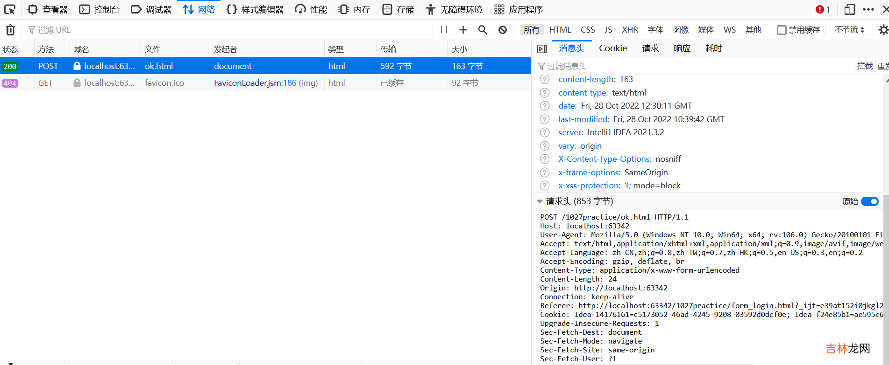This screenshot has width=889, height=365.
Task: Open help icon for x-frame-options header
Action: click(545, 172)
